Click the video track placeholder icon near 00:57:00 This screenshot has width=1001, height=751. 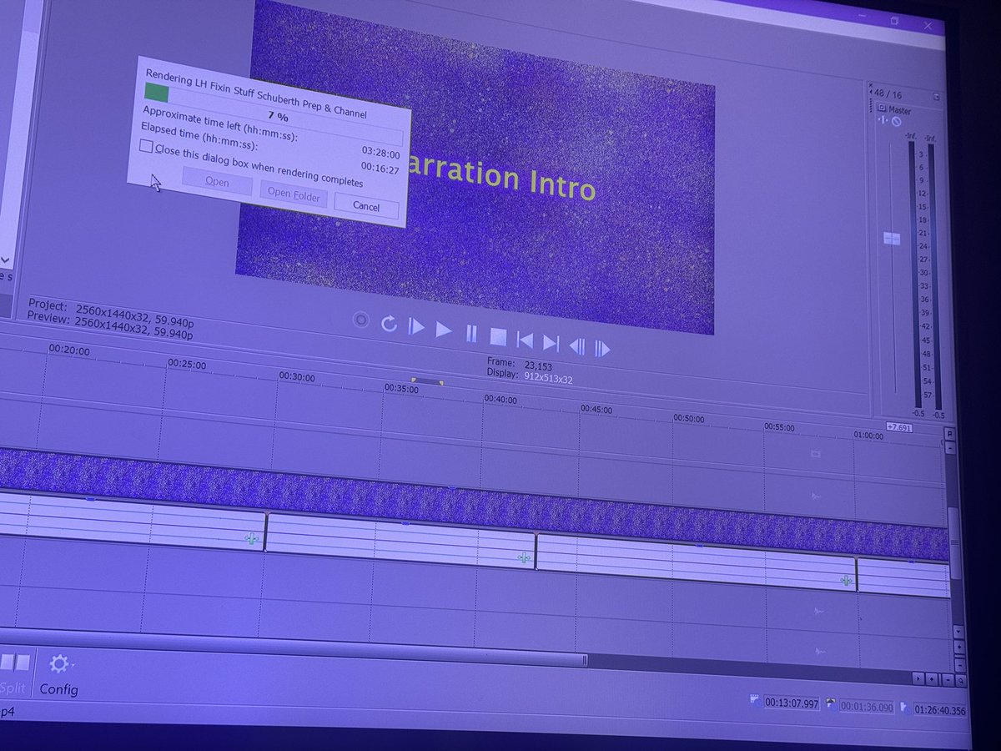[x=817, y=454]
